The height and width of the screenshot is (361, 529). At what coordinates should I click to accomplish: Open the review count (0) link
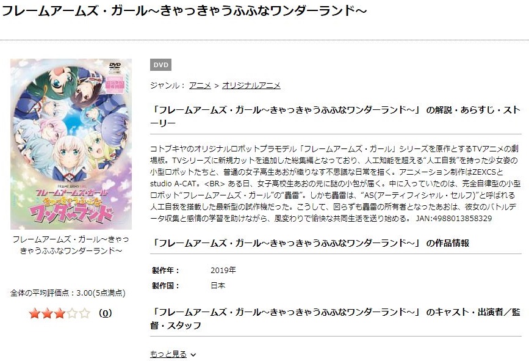[106, 313]
